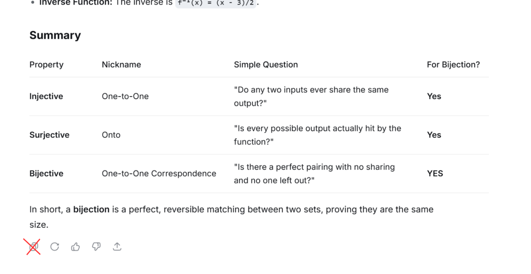Screen dimensions: 531x274
Task: Click the Nickname column header
Action: [121, 65]
